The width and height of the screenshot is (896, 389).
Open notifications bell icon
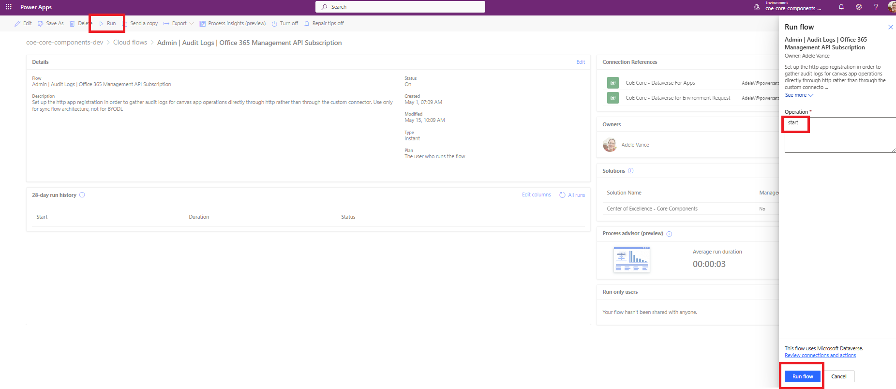pos(841,7)
